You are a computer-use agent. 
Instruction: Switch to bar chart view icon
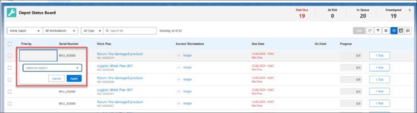coord(401,31)
